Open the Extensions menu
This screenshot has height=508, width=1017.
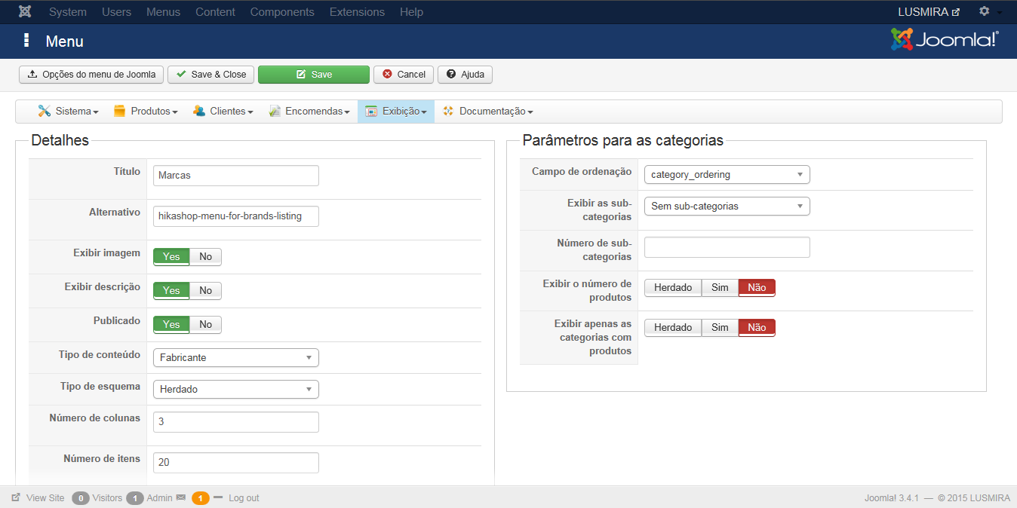pos(358,12)
